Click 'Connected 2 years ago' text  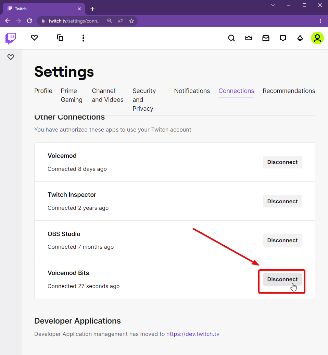pos(78,208)
